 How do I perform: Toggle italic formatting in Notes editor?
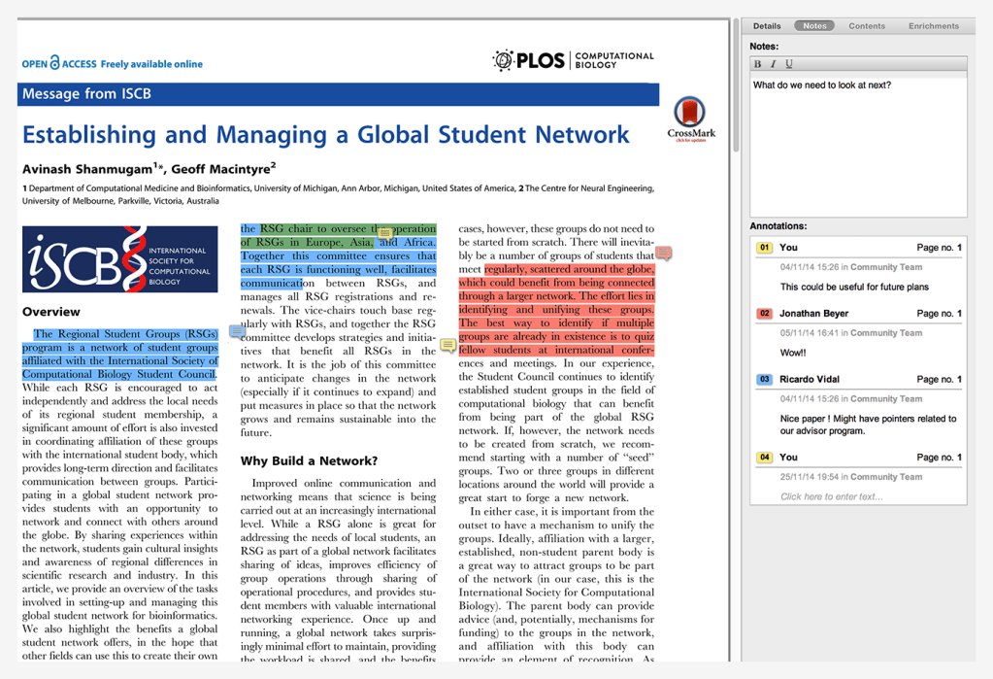point(773,64)
